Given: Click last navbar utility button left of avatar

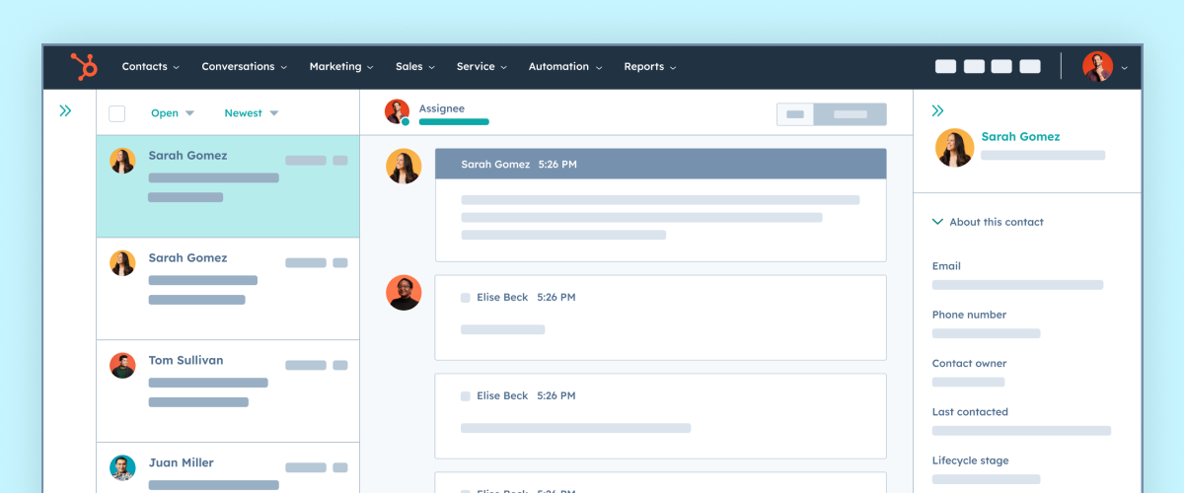Looking at the screenshot, I should click(x=1030, y=67).
